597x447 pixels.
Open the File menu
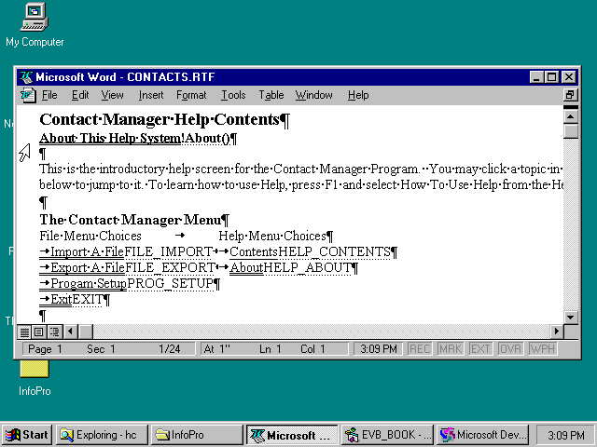pyautogui.click(x=49, y=95)
